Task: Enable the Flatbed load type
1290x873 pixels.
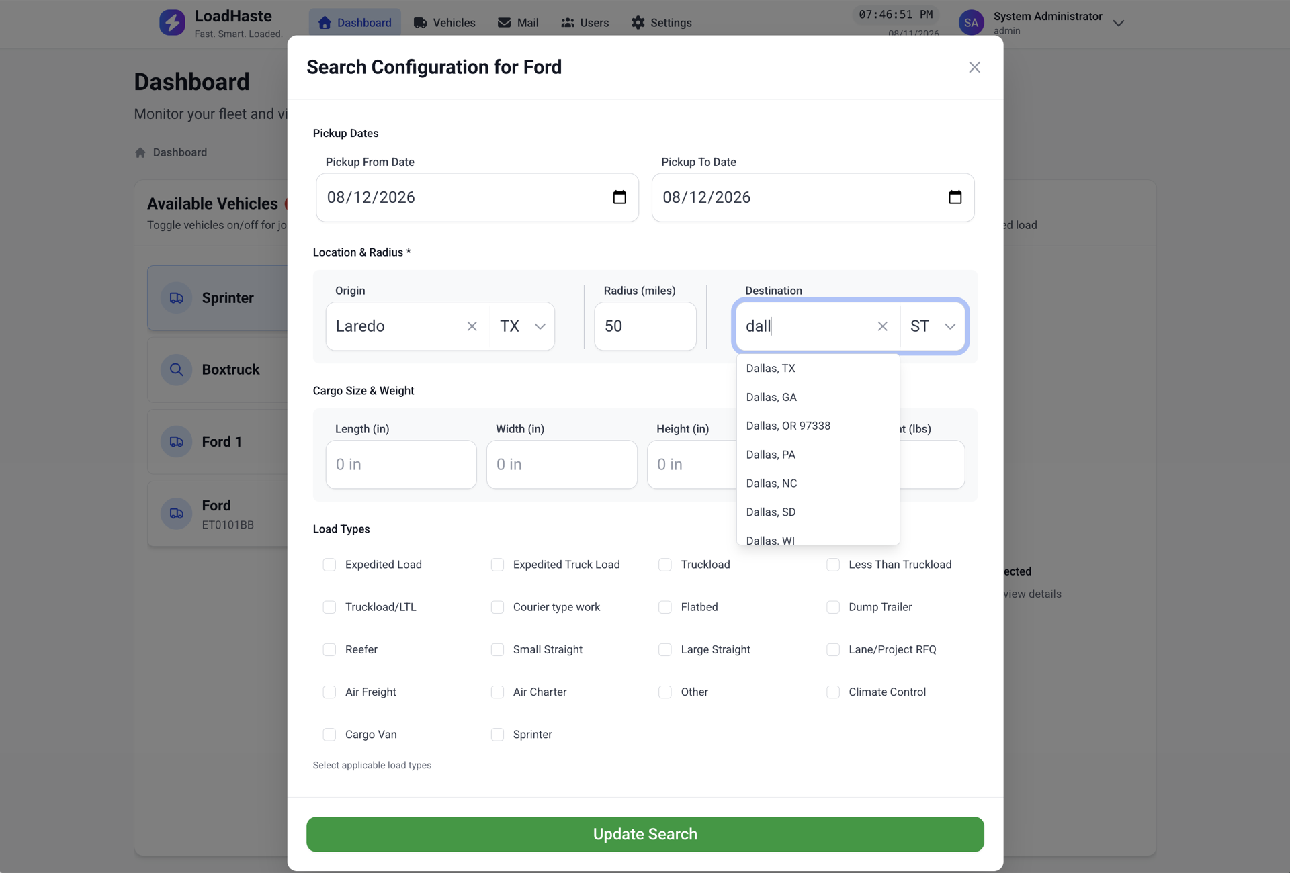Action: pos(665,607)
